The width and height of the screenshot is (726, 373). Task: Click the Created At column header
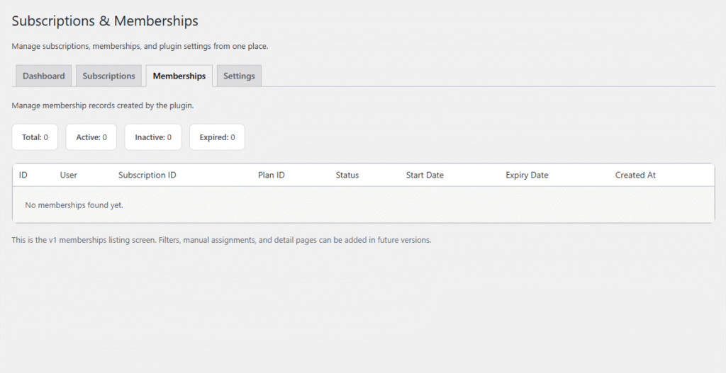(x=635, y=175)
